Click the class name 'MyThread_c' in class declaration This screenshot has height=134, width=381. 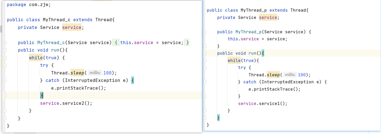pos(57,20)
